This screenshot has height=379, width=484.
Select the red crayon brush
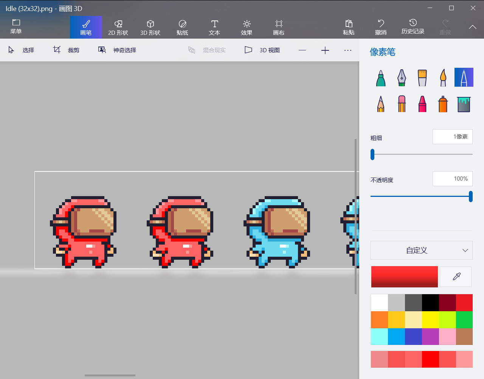click(x=422, y=103)
